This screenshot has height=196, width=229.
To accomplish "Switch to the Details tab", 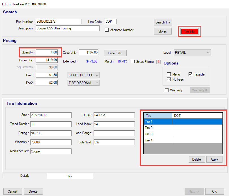I will (x=25, y=176).
